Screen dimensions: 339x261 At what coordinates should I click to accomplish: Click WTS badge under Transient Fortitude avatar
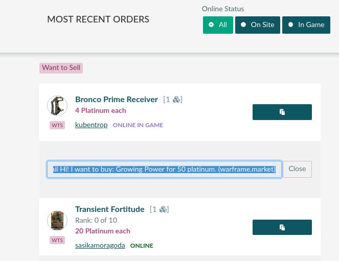tap(57, 240)
